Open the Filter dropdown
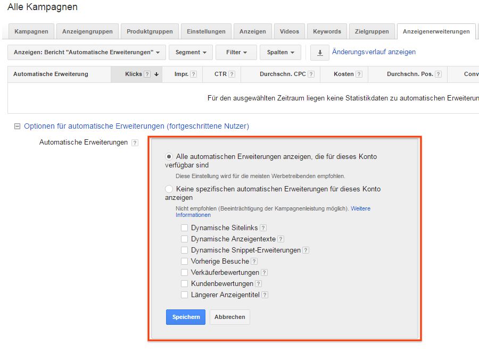 coord(236,53)
